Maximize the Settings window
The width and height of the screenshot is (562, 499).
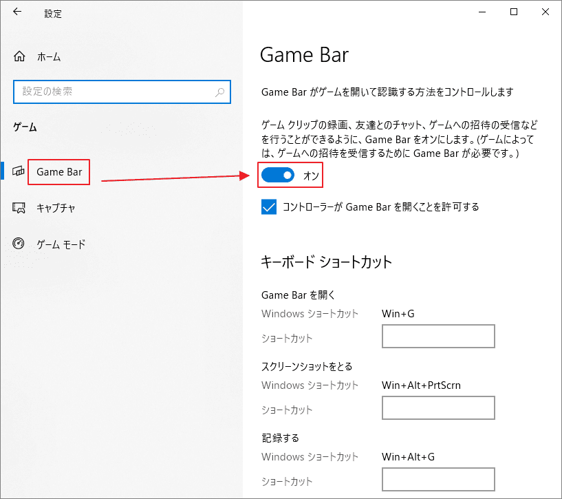513,12
